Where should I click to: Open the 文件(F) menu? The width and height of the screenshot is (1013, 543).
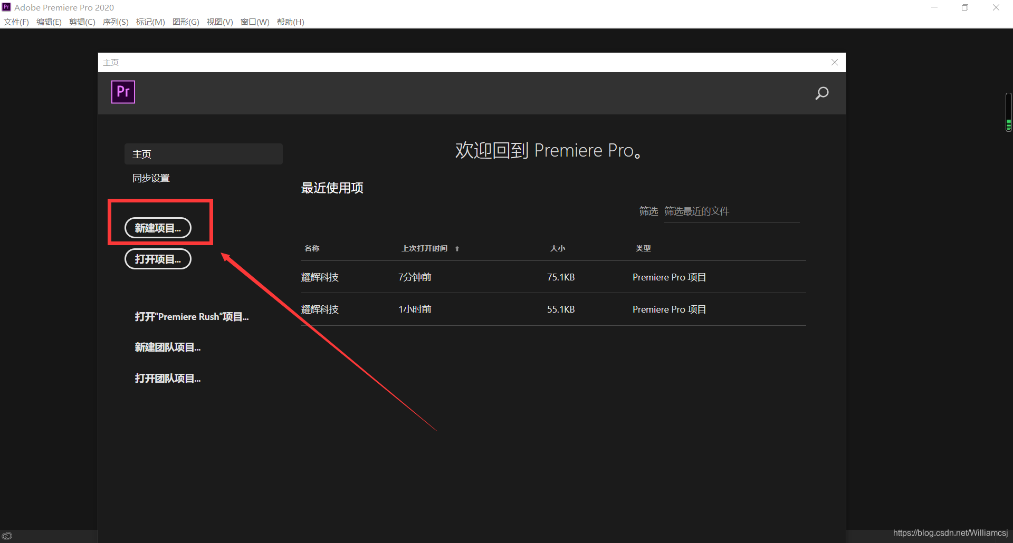click(x=16, y=22)
